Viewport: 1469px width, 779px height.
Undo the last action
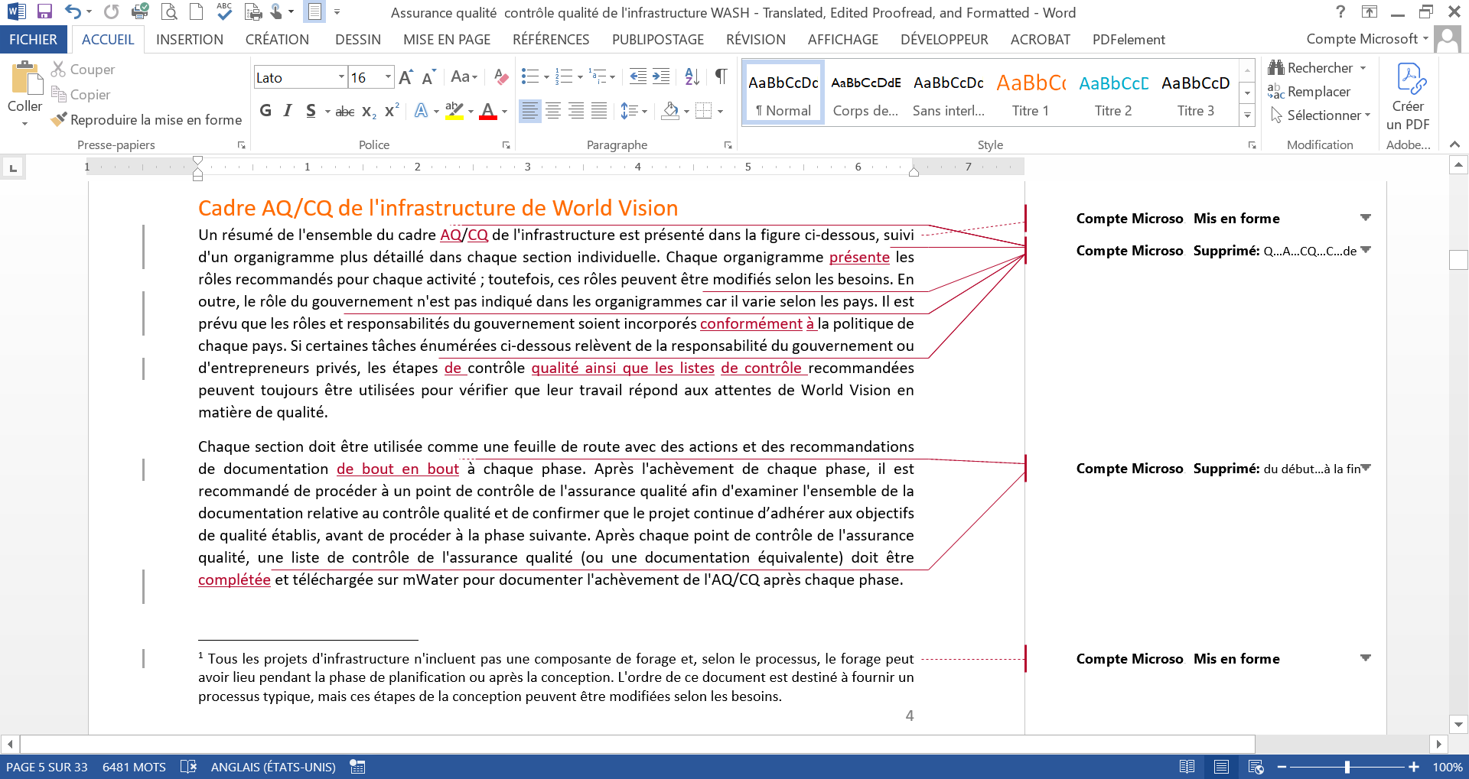73,11
